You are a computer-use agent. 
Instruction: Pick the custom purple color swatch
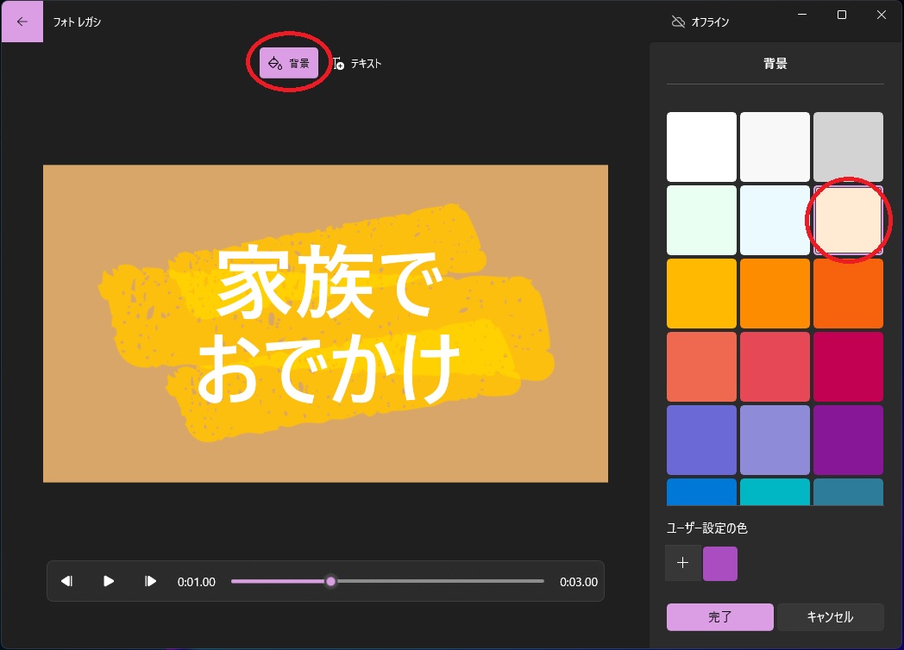point(720,563)
